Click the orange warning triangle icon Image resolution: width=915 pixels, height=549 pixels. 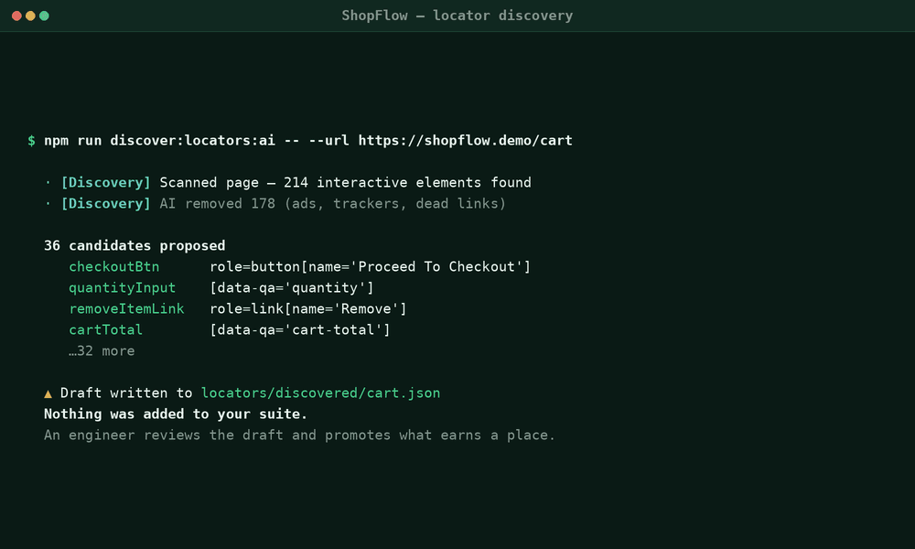(48, 393)
